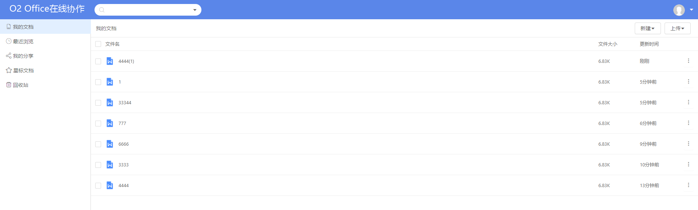Viewport: 698px width, 210px height.
Task: Click the three-dot menu for file 777
Action: (688, 123)
